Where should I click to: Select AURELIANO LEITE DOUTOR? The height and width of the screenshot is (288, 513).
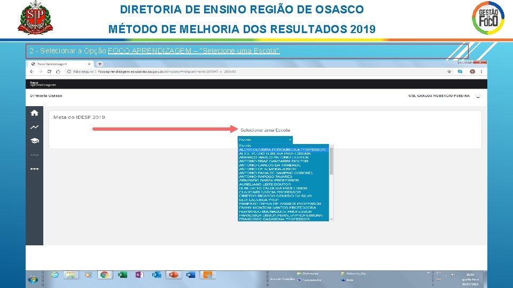[283, 185]
